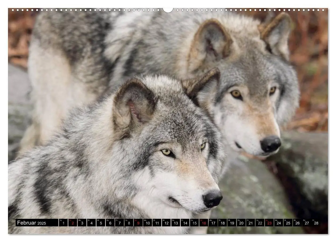This screenshot has height=242, width=336.
Task: Click date cell 25
Action: point(288,223)
